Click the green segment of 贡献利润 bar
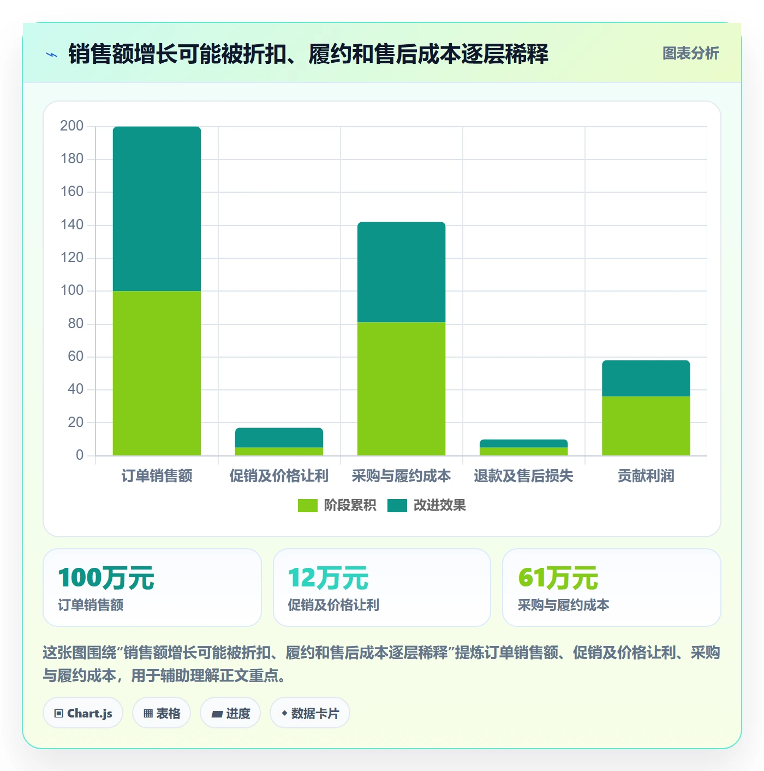Viewport: 764px width, 771px height. tap(646, 426)
